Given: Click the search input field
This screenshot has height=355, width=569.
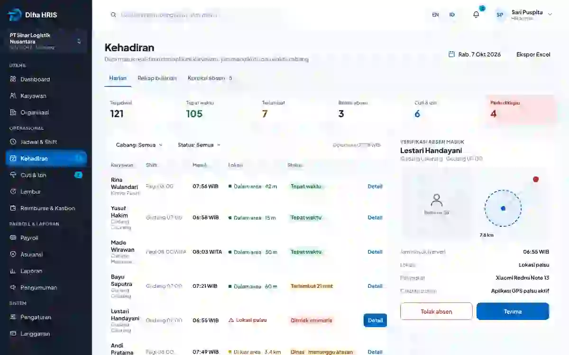Looking at the screenshot, I should pos(199,15).
